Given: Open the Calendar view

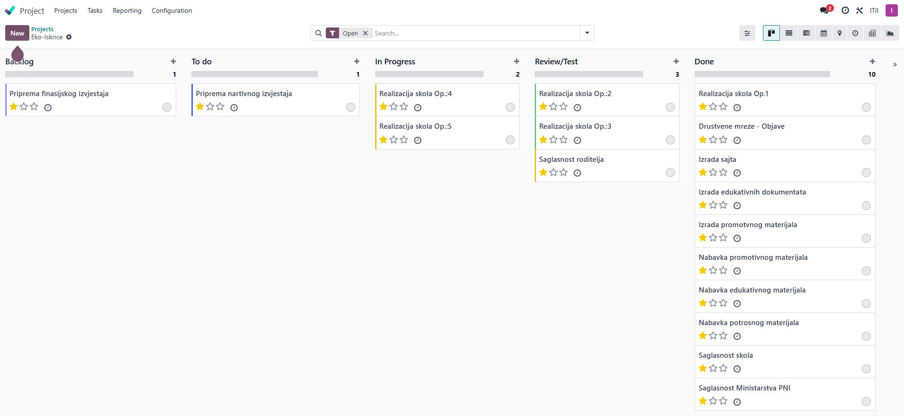Looking at the screenshot, I should pos(824,33).
